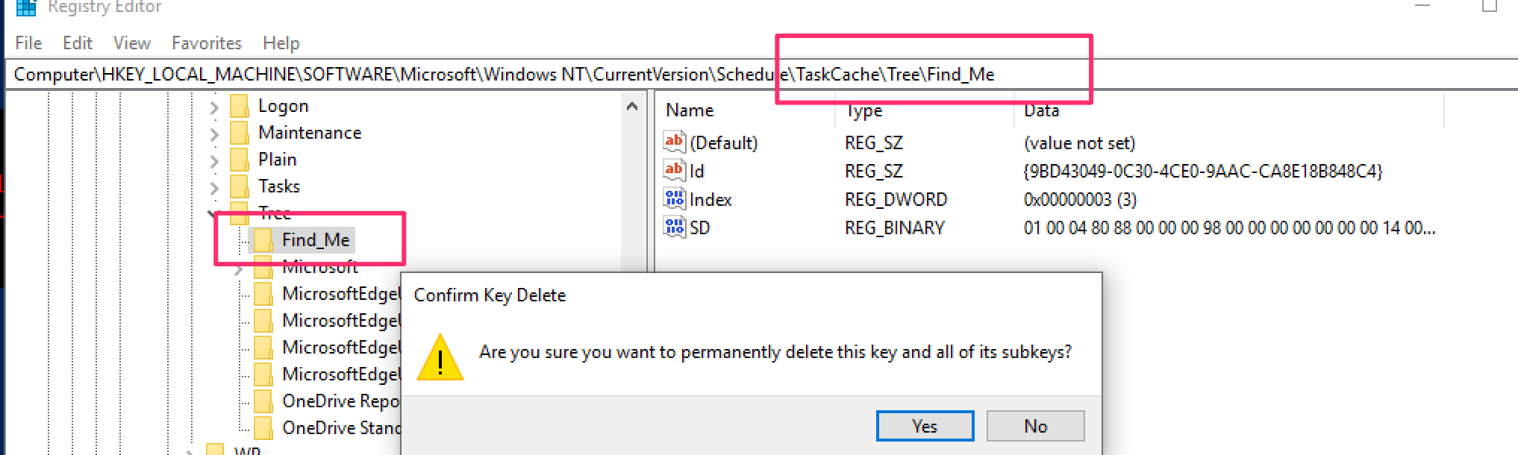The height and width of the screenshot is (455, 1518).
Task: Open the Edit menu
Action: (x=78, y=43)
